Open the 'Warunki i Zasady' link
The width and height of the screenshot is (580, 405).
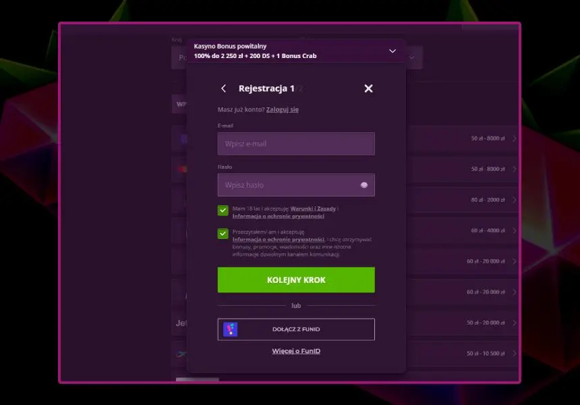tap(313, 209)
